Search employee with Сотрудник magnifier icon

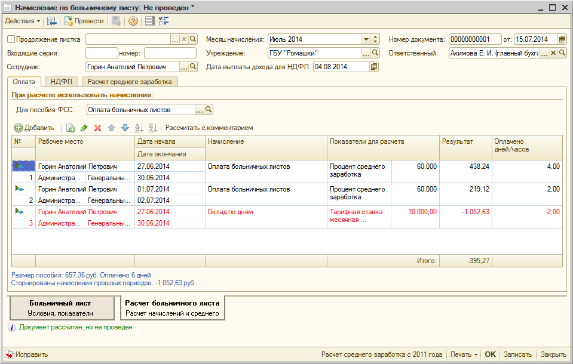point(194,67)
